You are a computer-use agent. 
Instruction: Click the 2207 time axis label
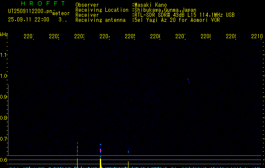(180, 36)
